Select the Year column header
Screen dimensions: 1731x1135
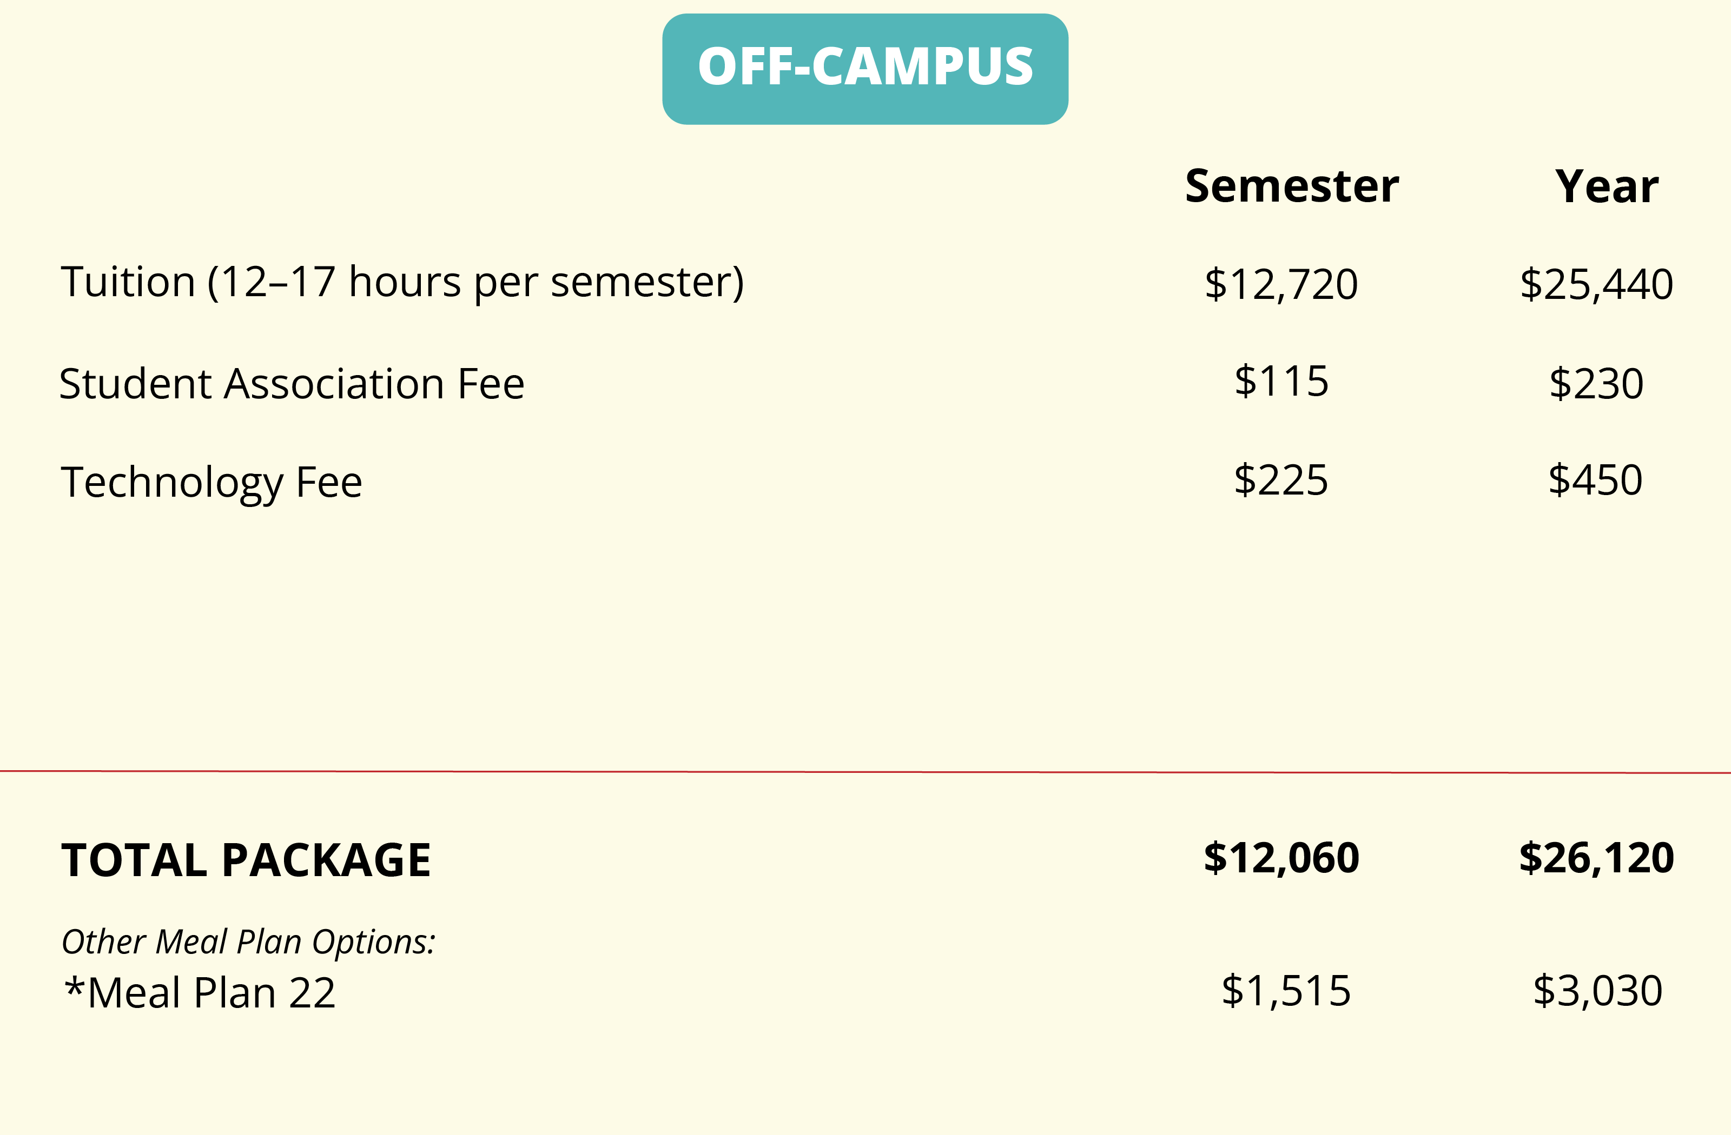(1607, 187)
